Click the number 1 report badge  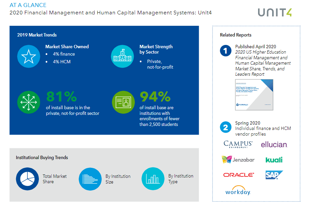click(x=226, y=51)
